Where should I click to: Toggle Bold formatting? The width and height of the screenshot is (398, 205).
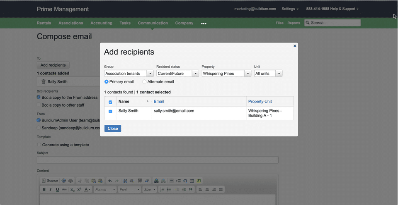[x=44, y=190]
